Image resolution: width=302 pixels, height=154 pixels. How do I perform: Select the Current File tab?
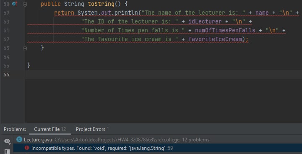tap(50, 129)
